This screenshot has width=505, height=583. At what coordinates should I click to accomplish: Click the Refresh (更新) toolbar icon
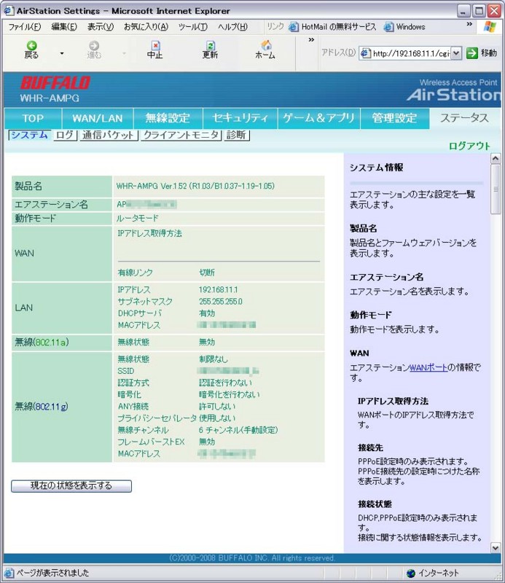pyautogui.click(x=210, y=50)
